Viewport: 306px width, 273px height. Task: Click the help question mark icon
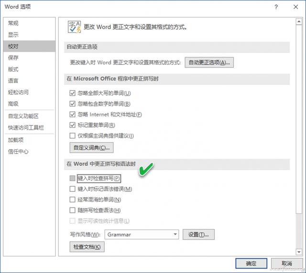point(276,7)
